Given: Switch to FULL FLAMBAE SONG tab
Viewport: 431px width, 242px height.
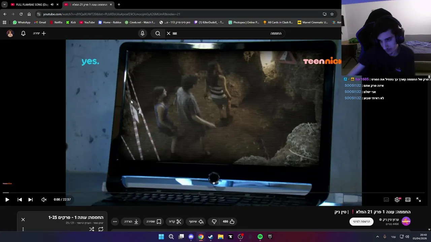Looking at the screenshot, I should (x=30, y=4).
